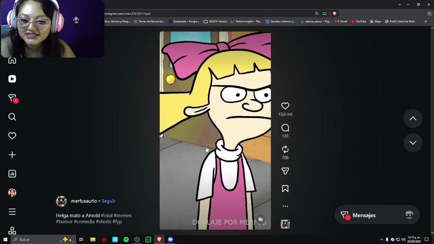Image resolution: width=434 pixels, height=244 pixels.
Task: Open the Mensajes floating panel
Action: point(377,215)
